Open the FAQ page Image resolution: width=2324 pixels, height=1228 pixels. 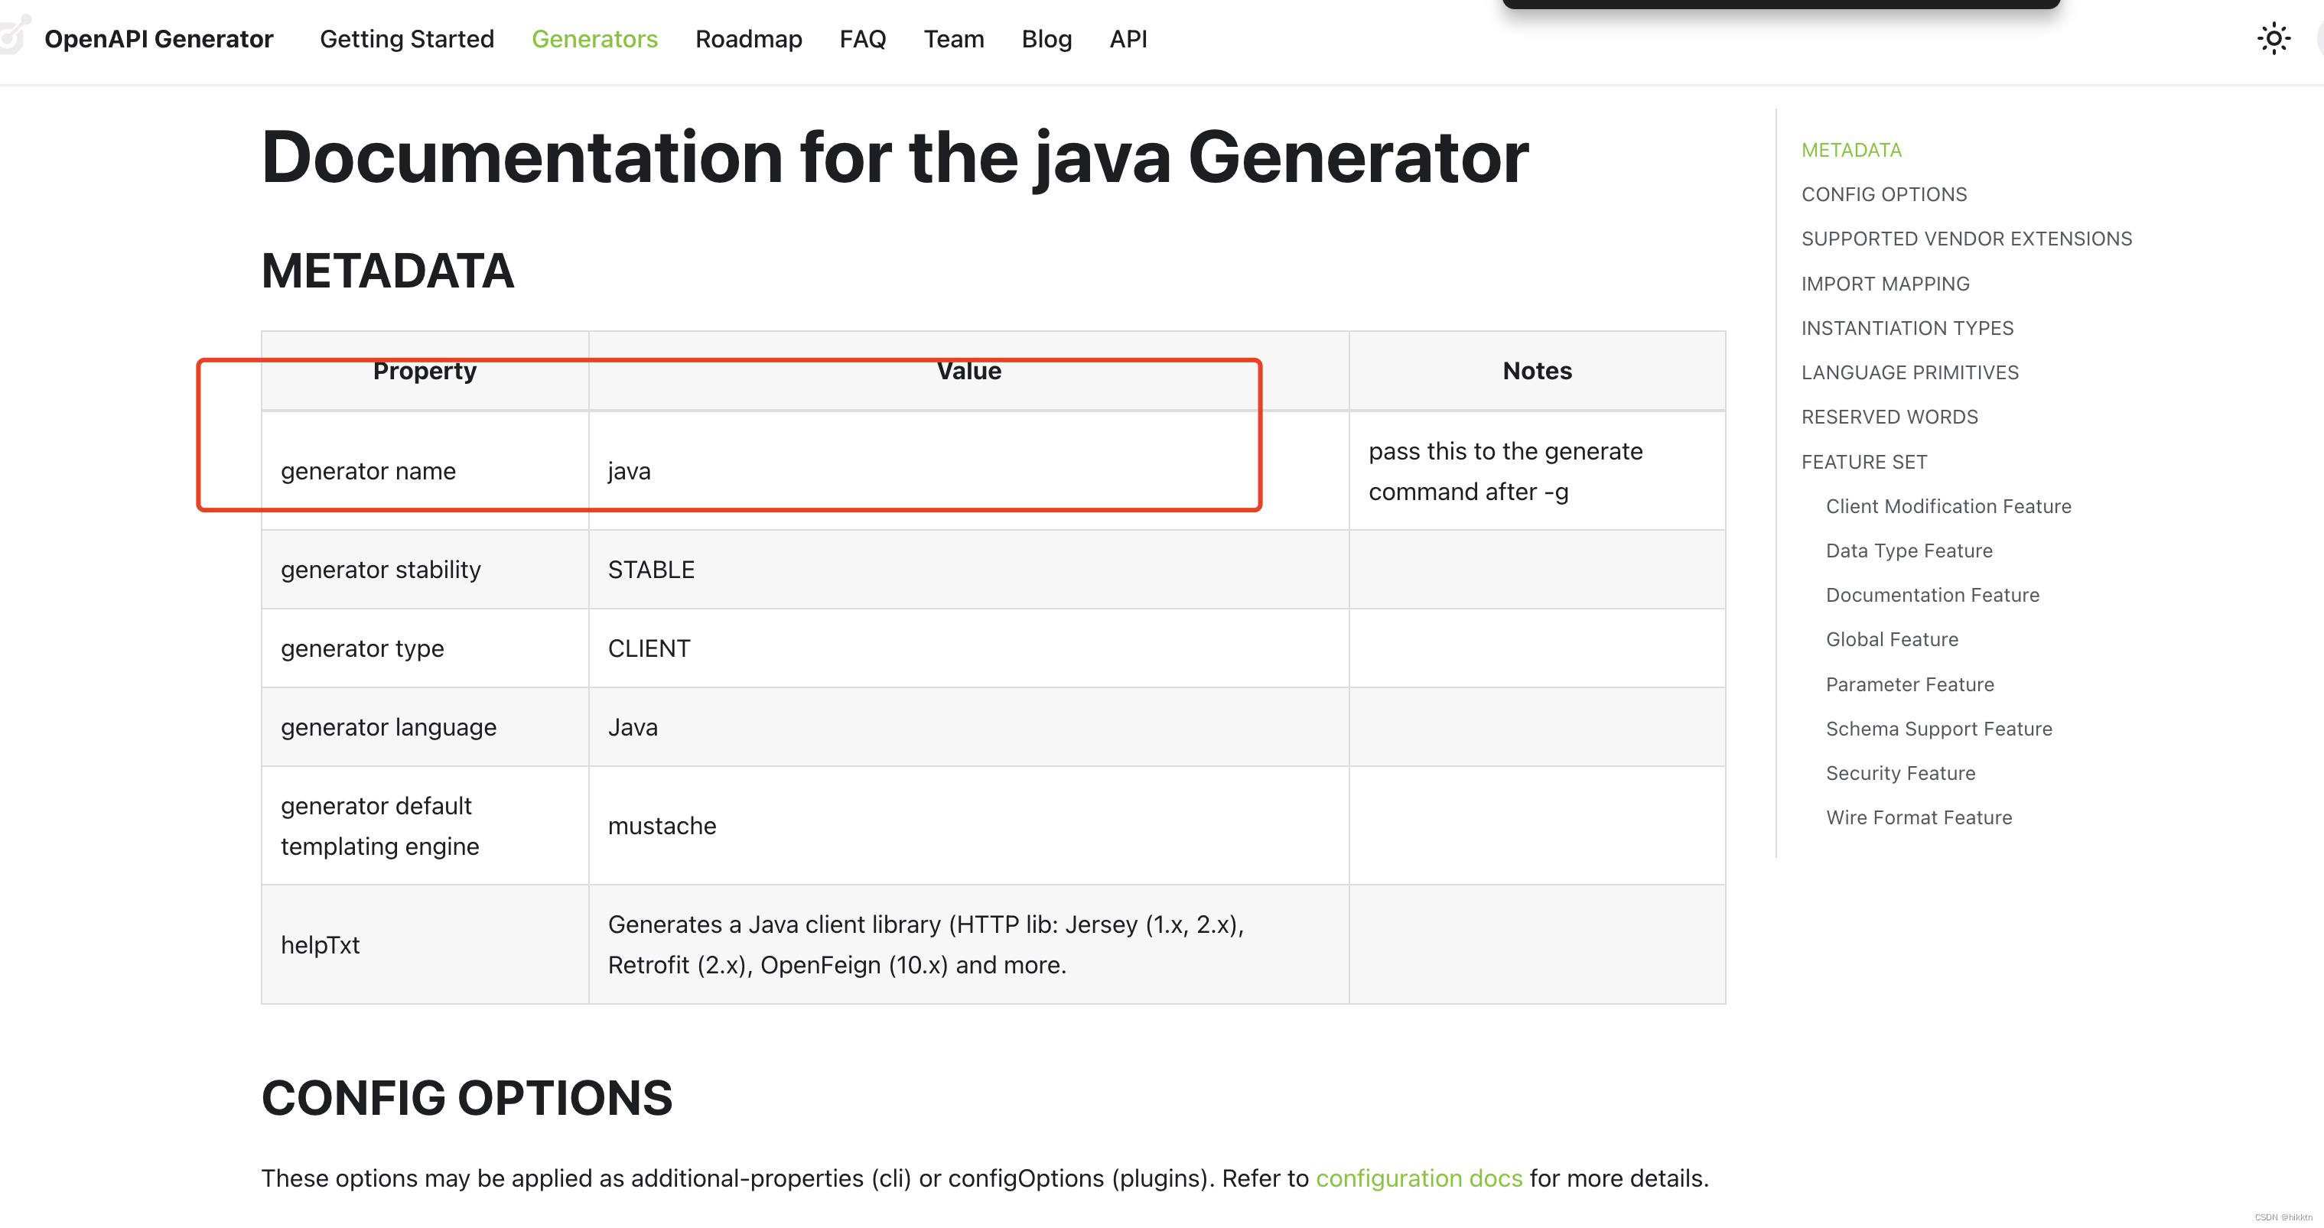862,39
